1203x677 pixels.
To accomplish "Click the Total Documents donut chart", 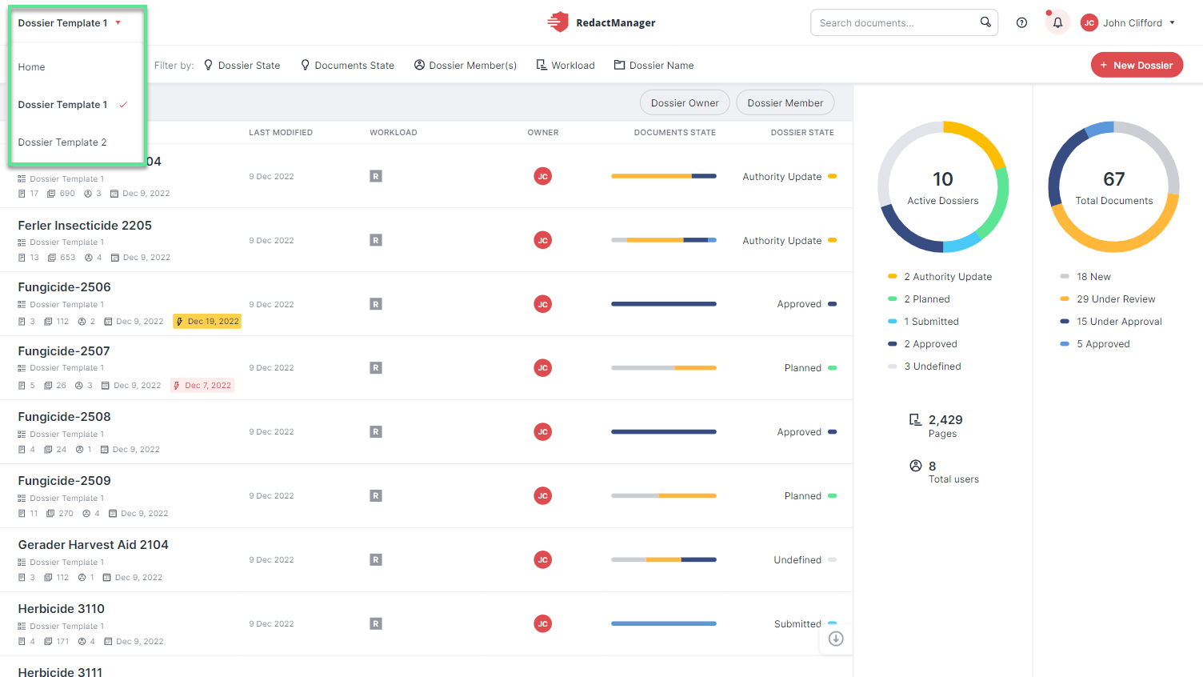I will tap(1114, 187).
